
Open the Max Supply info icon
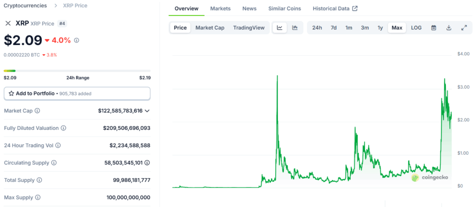[38, 198]
